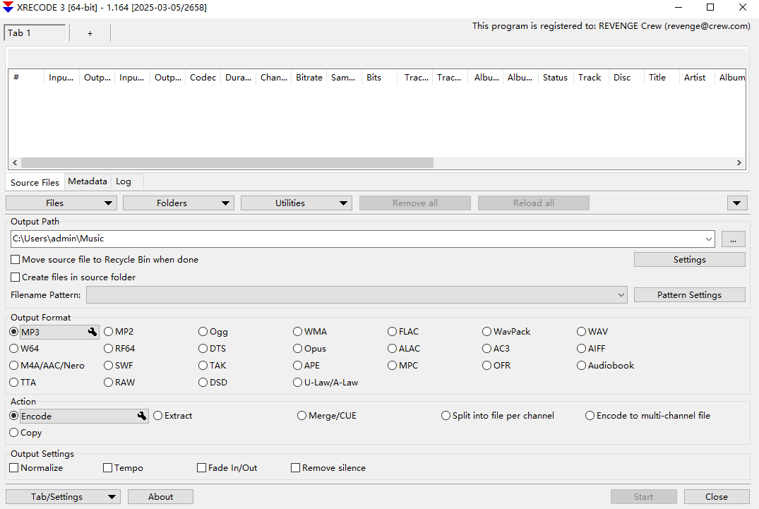Image resolution: width=759 pixels, height=509 pixels.
Task: Click the About button
Action: (160, 497)
